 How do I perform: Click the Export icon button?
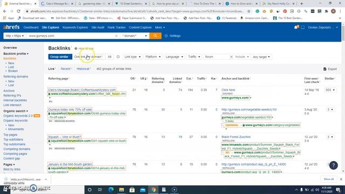click(x=330, y=69)
